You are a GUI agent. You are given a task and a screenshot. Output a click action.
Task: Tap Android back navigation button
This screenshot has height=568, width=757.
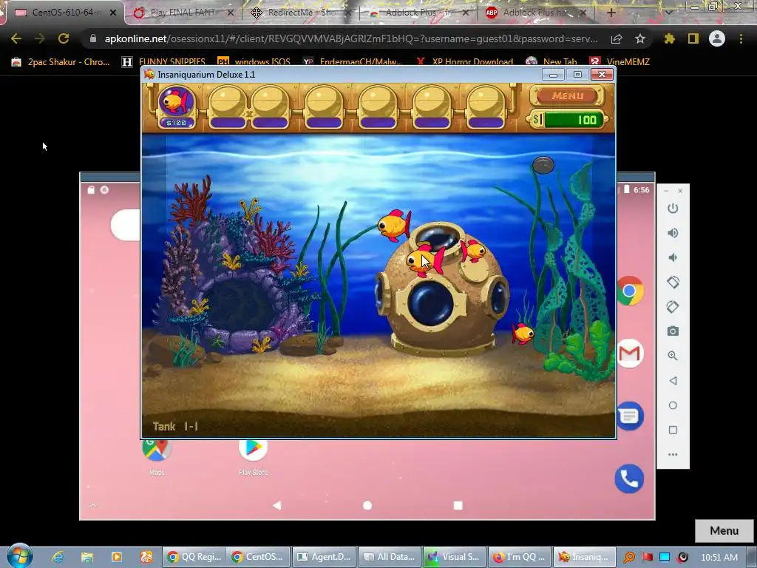point(276,505)
